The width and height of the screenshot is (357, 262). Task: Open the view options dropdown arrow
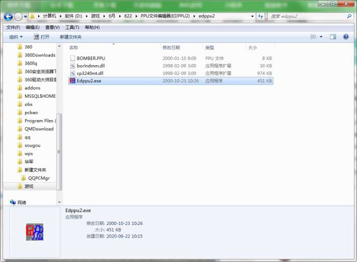[x=321, y=37]
